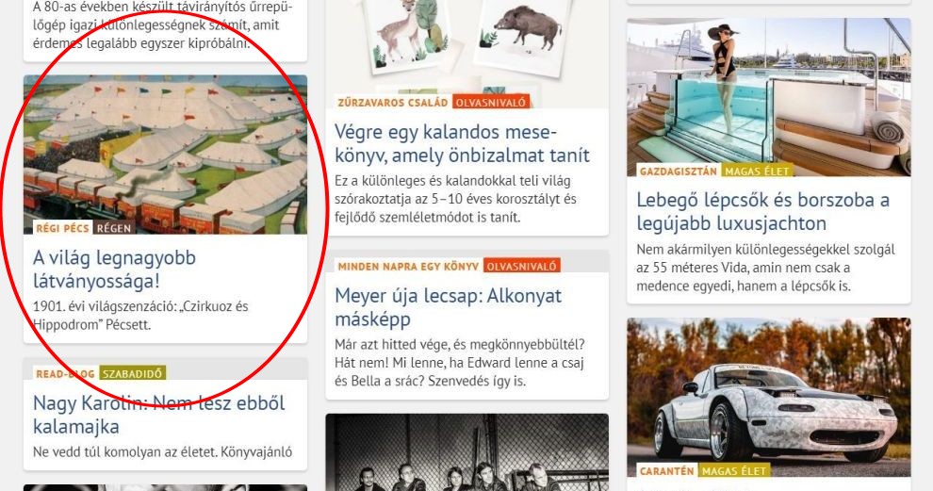Open the circus tents article thumbnail
The width and height of the screenshot is (933, 491).
166,155
